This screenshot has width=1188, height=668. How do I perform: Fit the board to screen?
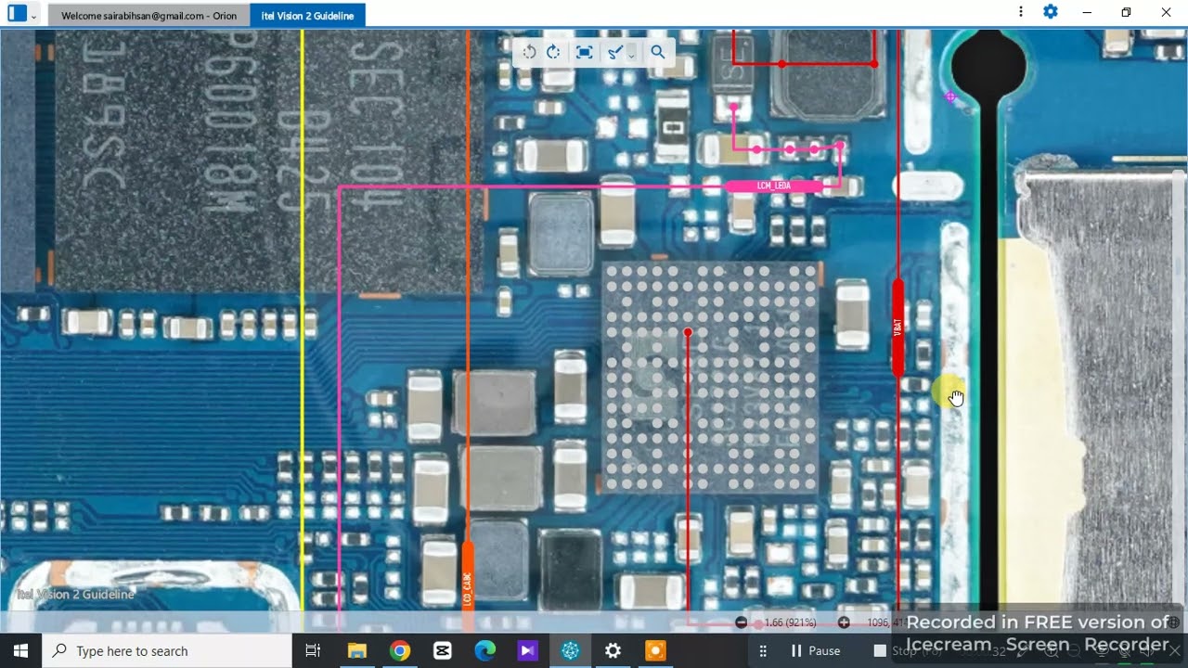pos(584,52)
